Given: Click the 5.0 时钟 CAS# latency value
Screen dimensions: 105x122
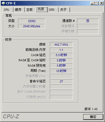Looking at the screenshot, I should click(x=61, y=55).
